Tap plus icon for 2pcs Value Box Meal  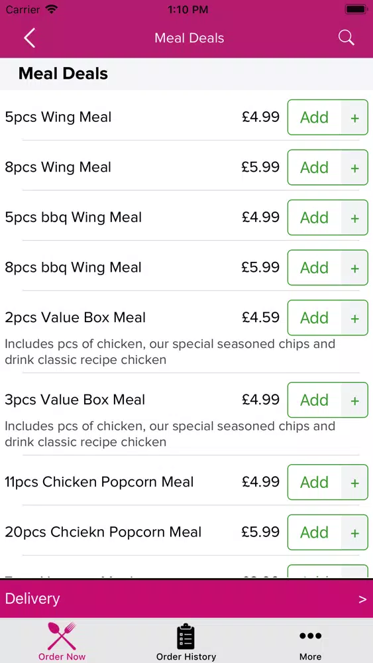[354, 318]
